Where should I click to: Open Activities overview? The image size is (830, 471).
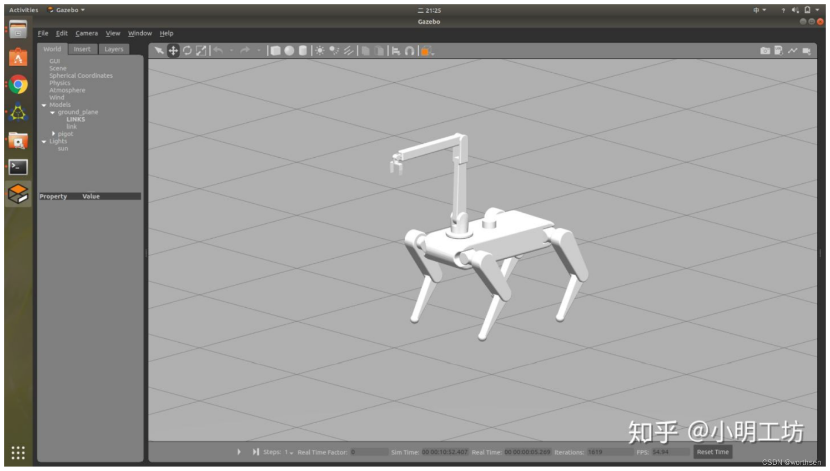[24, 10]
